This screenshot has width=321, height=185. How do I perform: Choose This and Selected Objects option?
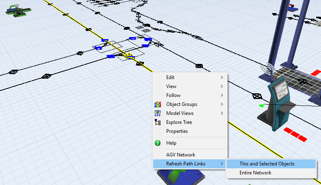(x=267, y=164)
